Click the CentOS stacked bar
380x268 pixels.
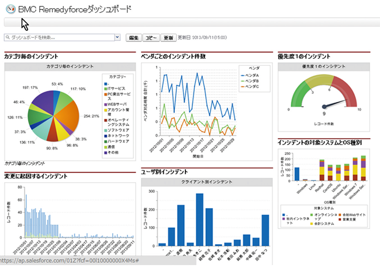(330, 173)
